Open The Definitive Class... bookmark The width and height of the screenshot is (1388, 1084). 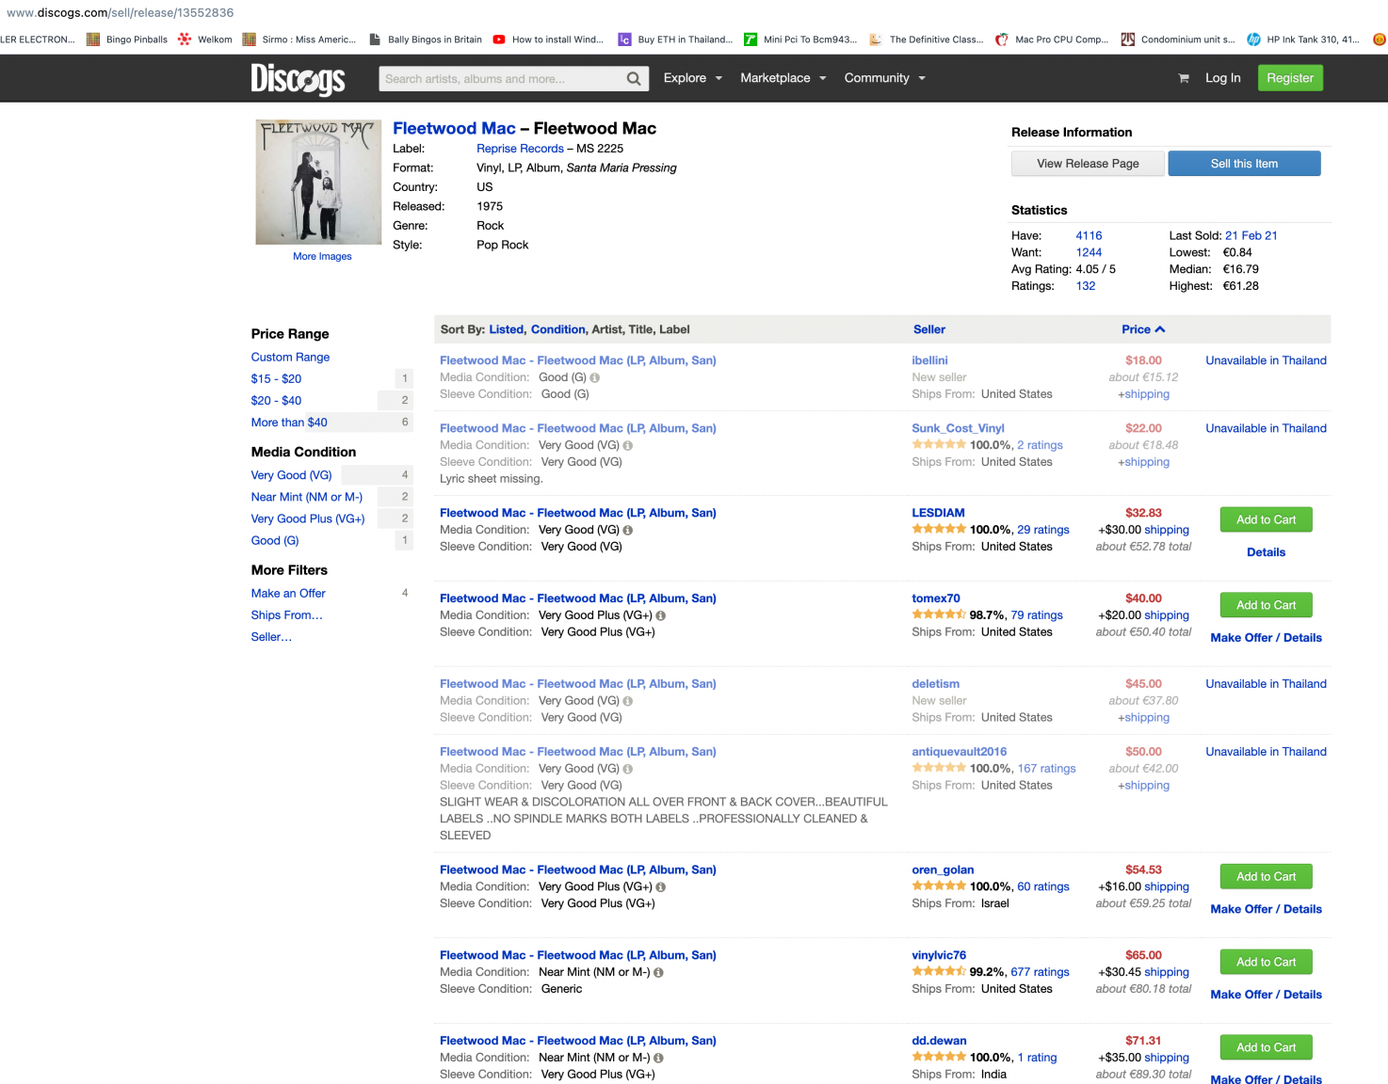(927, 40)
